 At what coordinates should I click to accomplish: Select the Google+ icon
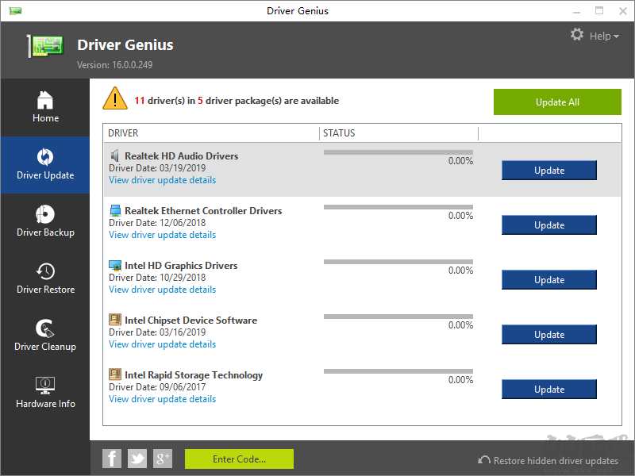163,459
